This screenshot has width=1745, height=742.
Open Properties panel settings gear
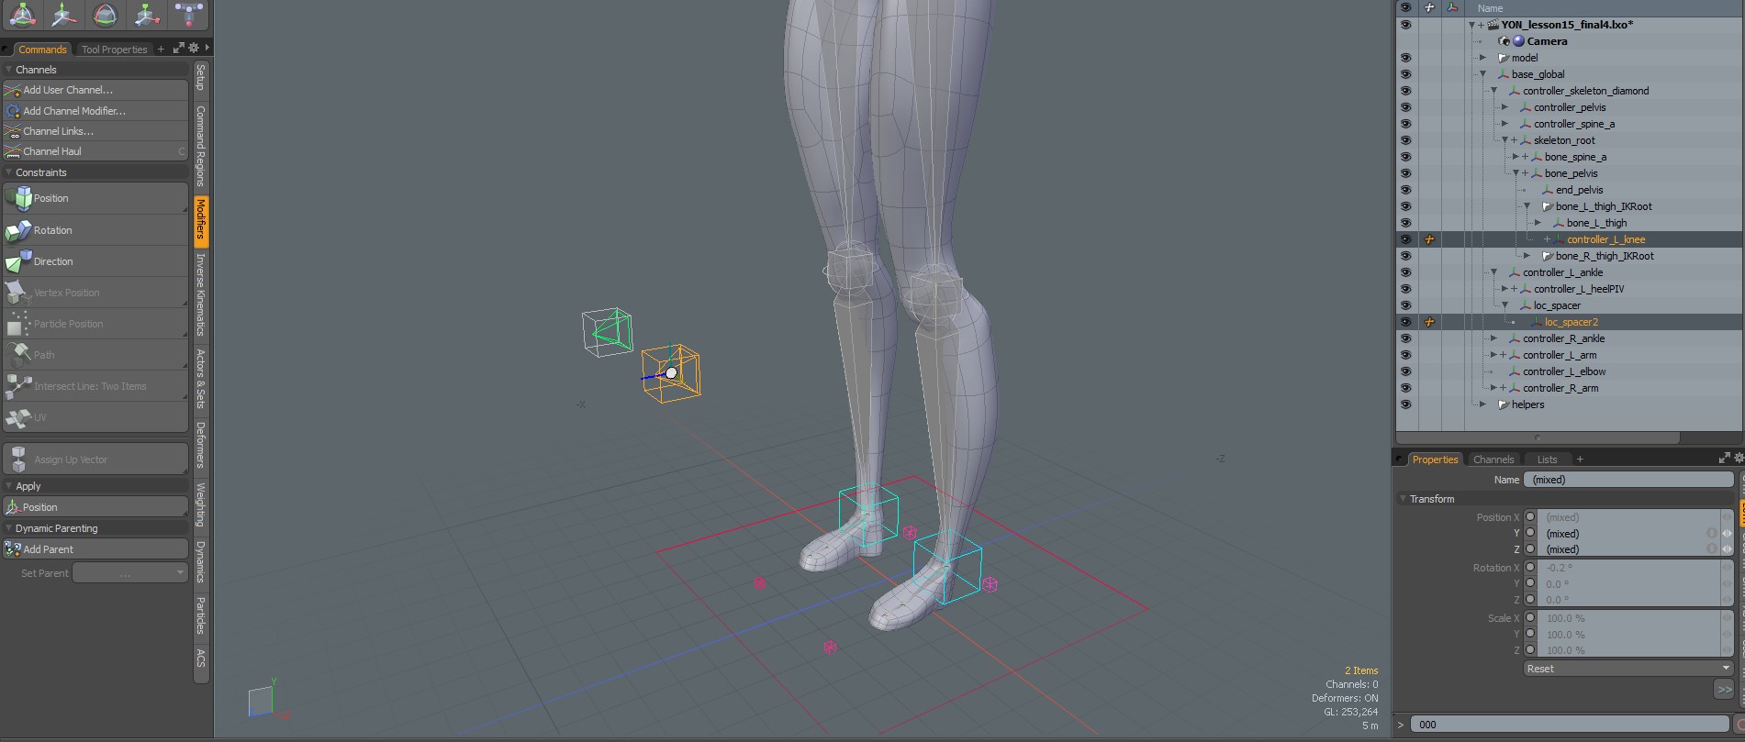[x=1739, y=458]
